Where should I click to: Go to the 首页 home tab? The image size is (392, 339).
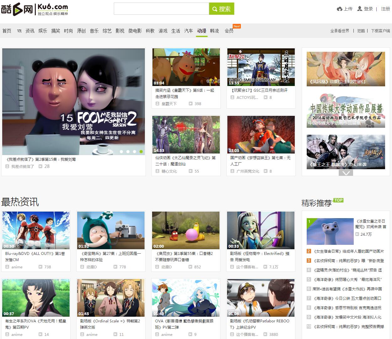click(7, 31)
